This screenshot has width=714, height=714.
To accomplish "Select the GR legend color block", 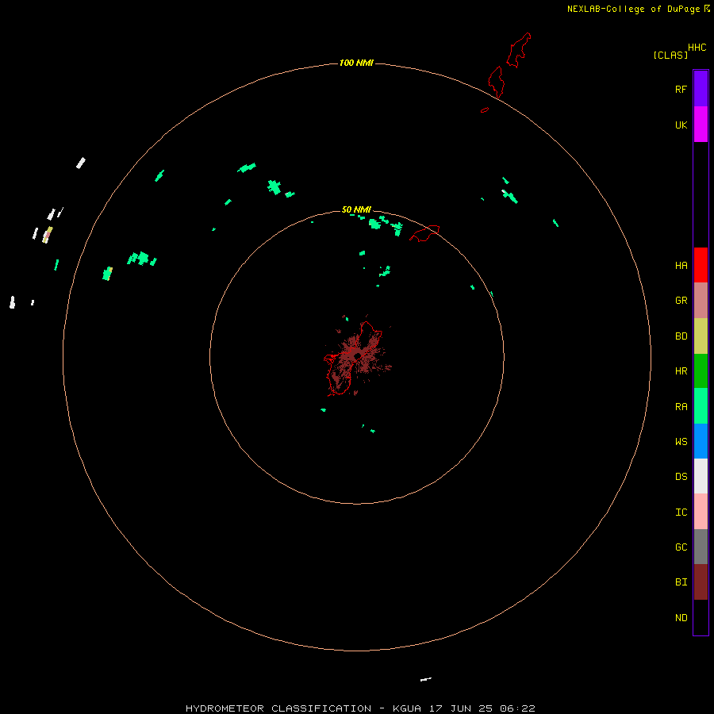I will (701, 301).
